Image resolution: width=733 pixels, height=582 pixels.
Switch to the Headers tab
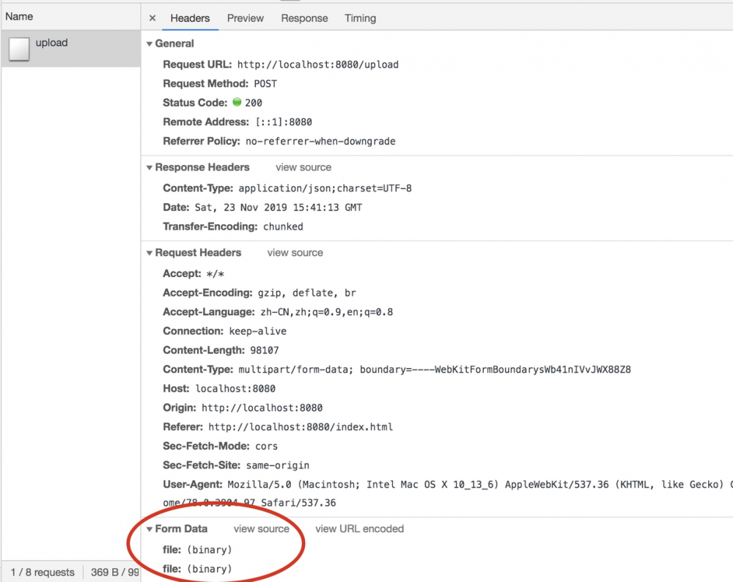pos(190,18)
